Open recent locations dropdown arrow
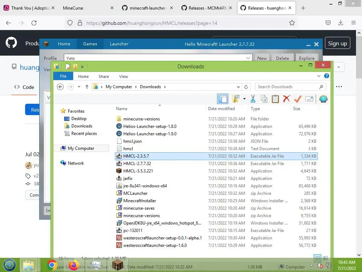 79,87
